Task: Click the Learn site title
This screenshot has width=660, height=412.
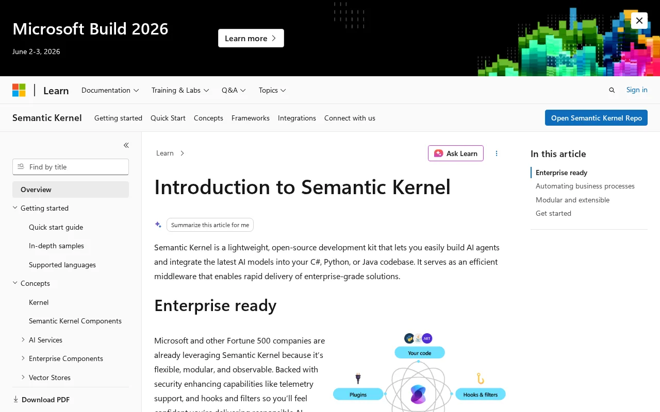Action: [56, 91]
